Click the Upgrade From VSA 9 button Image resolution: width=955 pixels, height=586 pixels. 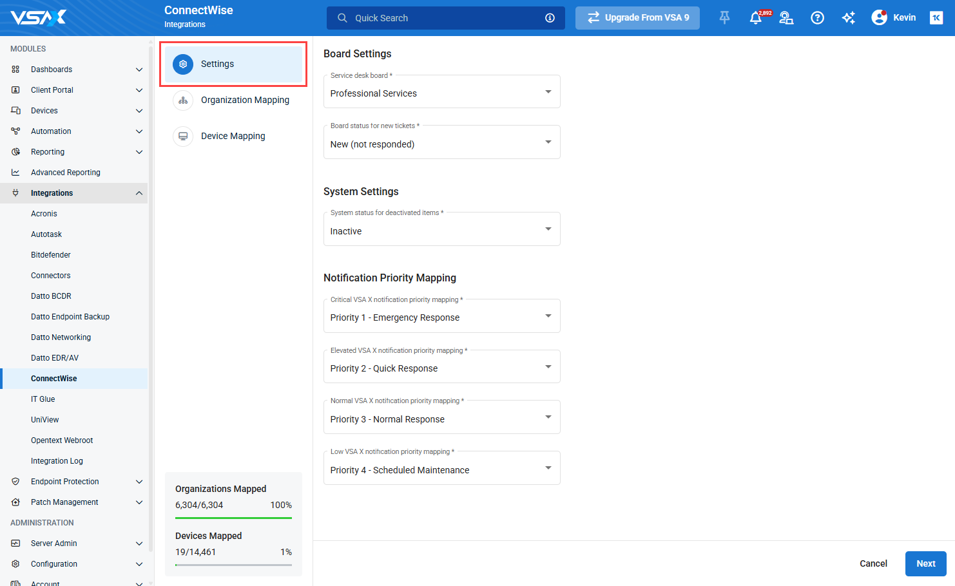[637, 18]
